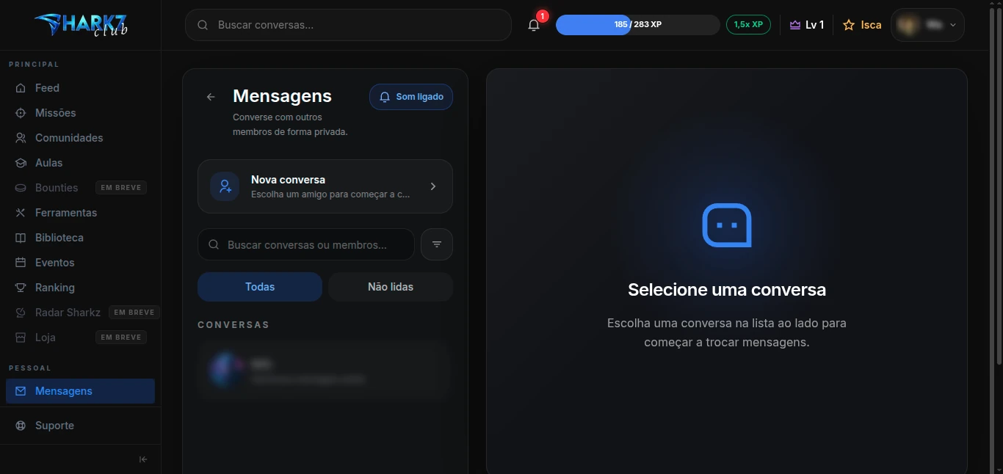Click the Loja store icon
The image size is (1003, 474).
(x=21, y=338)
